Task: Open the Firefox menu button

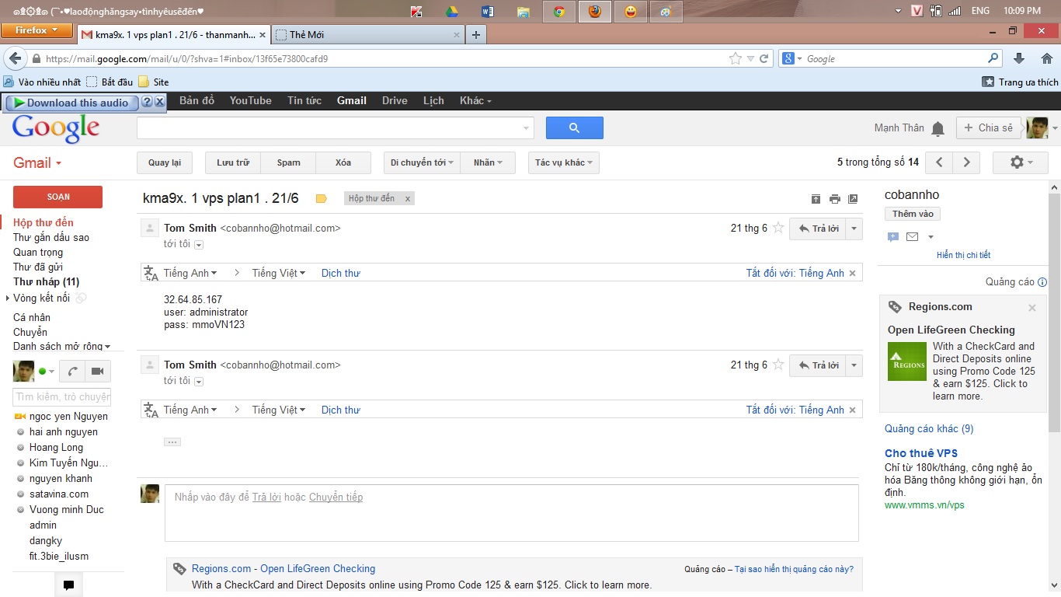Action: tap(36, 30)
